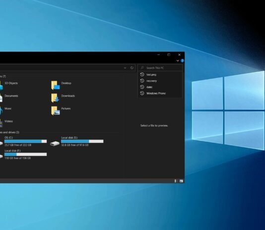
Task: Open the blue Help question mark icon
Action: [x=182, y=61]
